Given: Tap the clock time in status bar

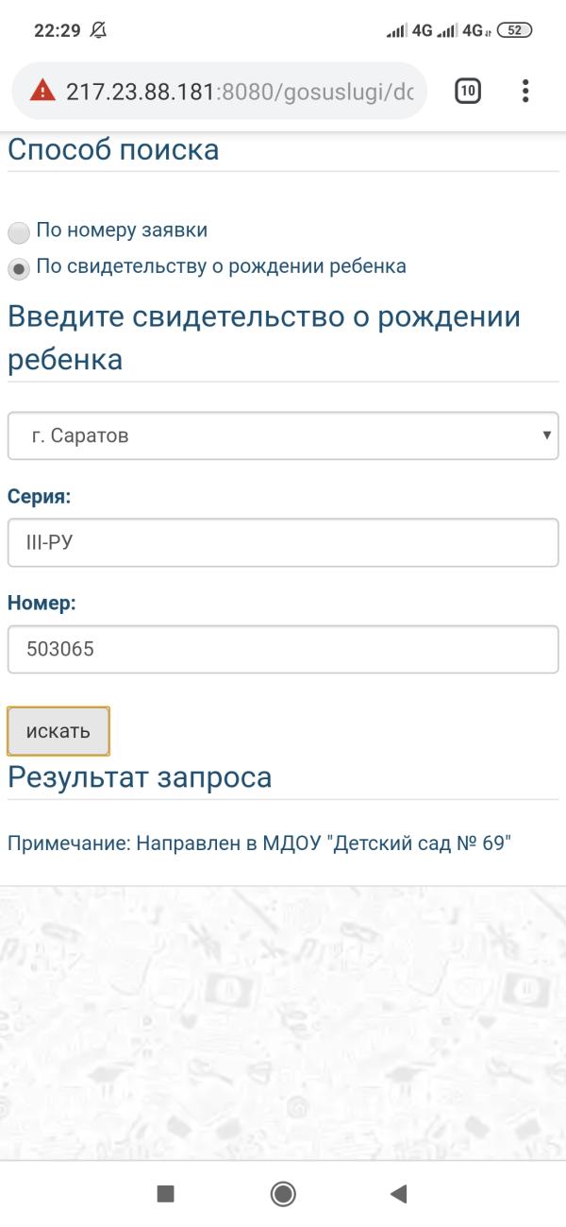Looking at the screenshot, I should pos(58,30).
